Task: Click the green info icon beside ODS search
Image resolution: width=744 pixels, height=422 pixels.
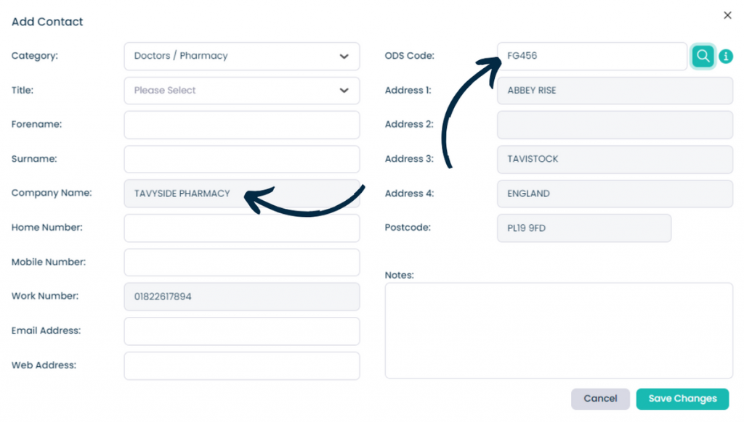Action: (726, 57)
